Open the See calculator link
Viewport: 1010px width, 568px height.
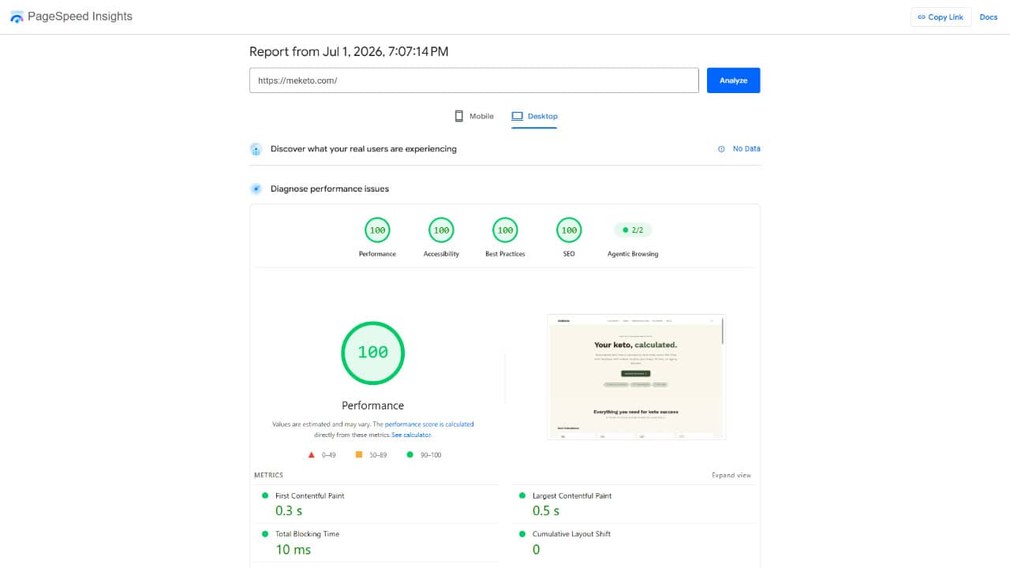411,435
